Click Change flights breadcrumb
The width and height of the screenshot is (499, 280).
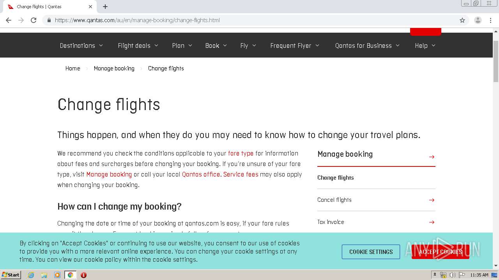pyautogui.click(x=166, y=68)
